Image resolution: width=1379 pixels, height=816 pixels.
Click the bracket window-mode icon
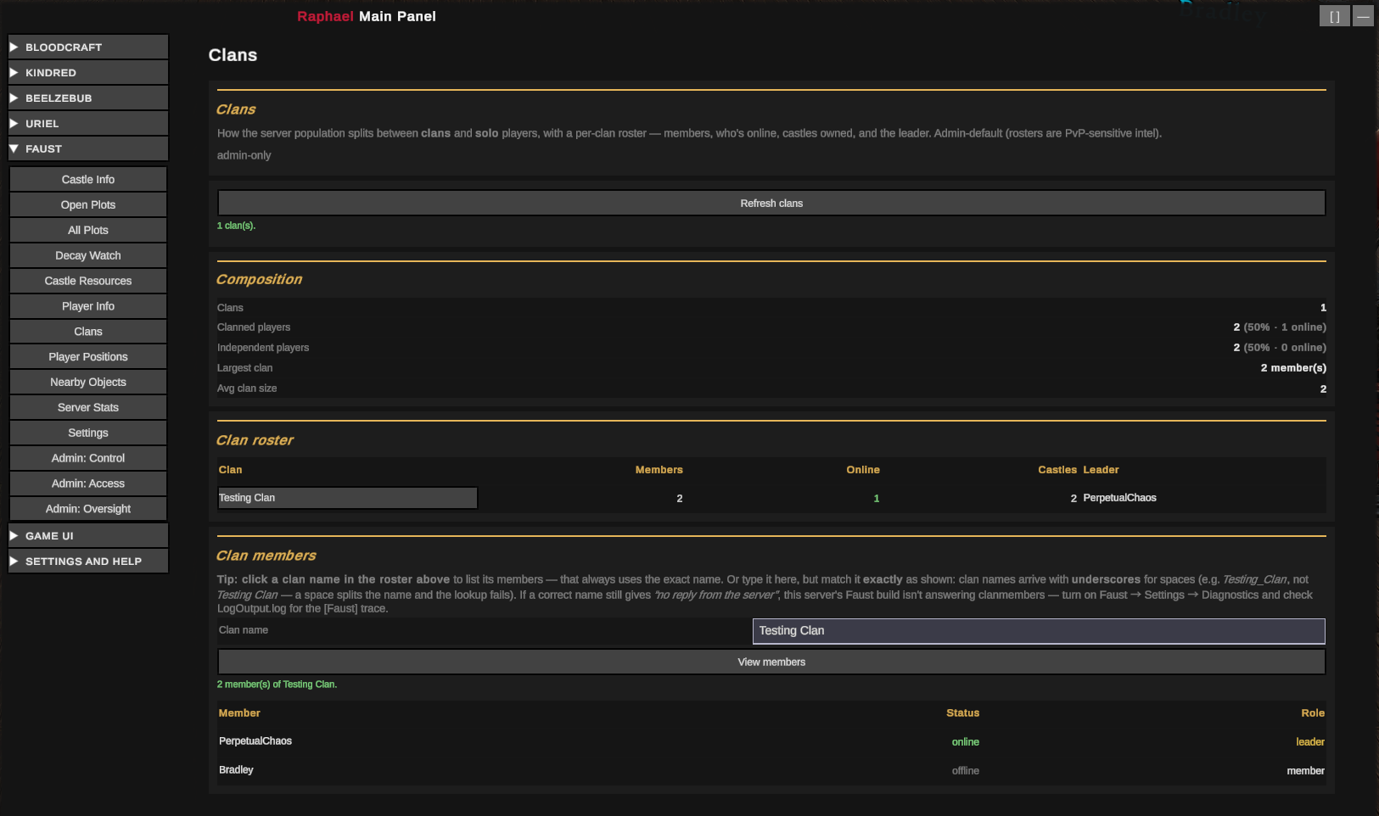(1334, 16)
